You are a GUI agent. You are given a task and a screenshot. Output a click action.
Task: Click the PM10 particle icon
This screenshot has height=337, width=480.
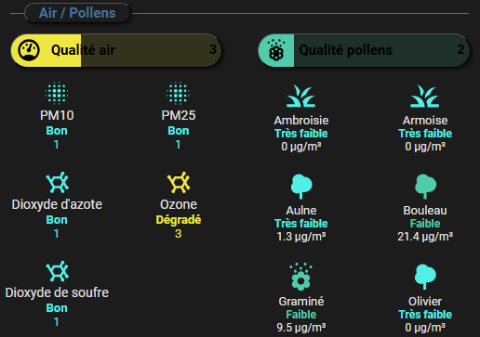point(57,93)
